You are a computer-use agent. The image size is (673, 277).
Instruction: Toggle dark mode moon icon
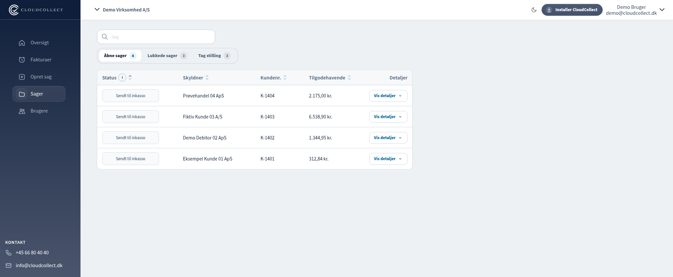(534, 10)
